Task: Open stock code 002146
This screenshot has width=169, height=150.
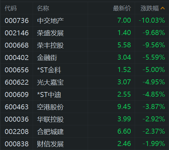Action: tap(17, 33)
